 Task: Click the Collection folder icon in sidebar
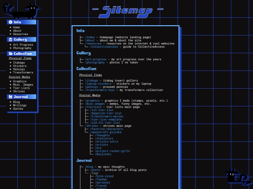(x=10, y=54)
